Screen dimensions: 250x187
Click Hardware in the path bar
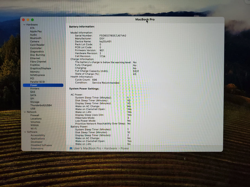(x=110, y=148)
